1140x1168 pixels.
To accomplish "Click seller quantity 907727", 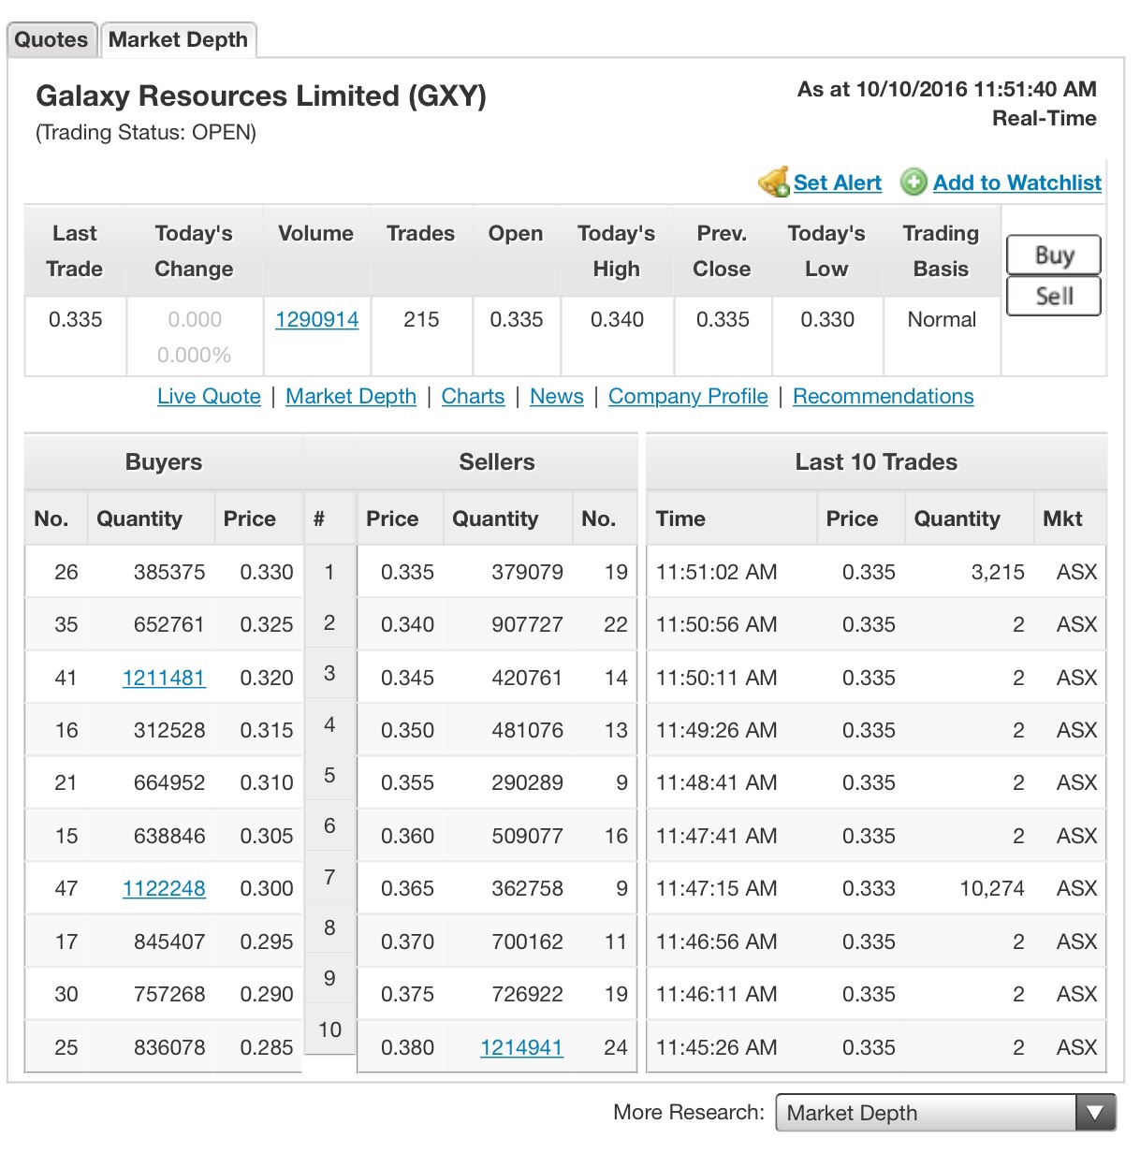I will coord(527,624).
